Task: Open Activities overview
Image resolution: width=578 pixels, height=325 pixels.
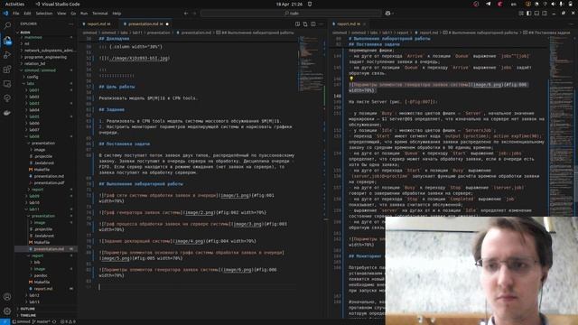Action: point(14,4)
